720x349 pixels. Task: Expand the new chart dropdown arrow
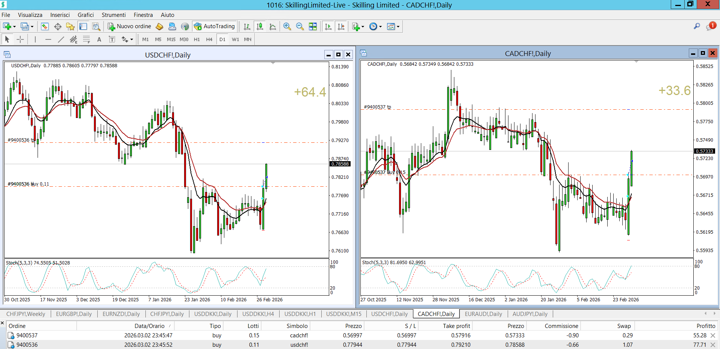[14, 27]
